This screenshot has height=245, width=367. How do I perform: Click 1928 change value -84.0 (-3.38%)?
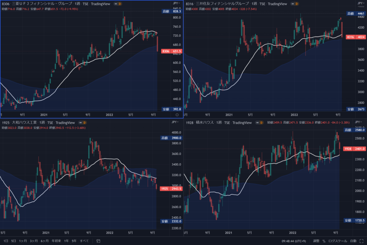(x=340, y=123)
